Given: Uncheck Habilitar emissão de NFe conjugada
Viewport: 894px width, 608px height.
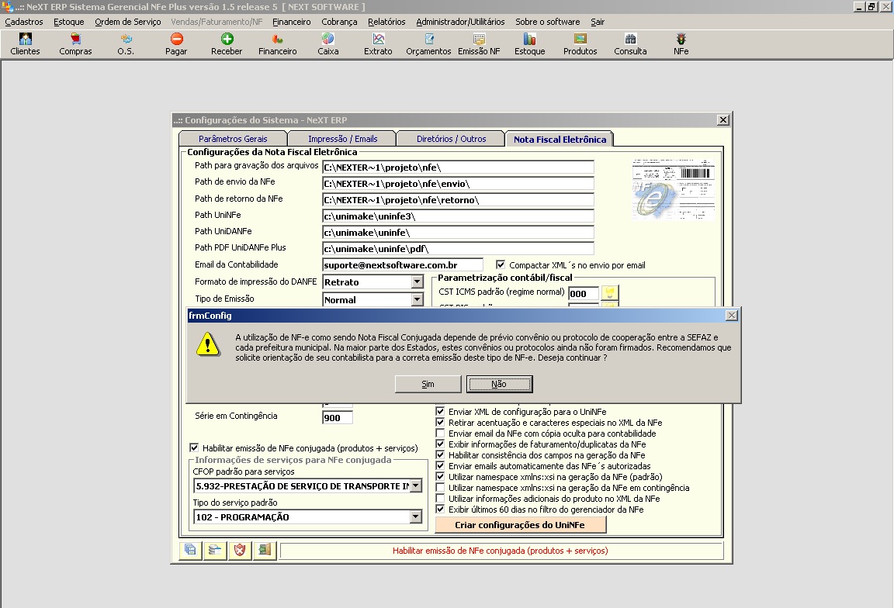Looking at the screenshot, I should 194,447.
